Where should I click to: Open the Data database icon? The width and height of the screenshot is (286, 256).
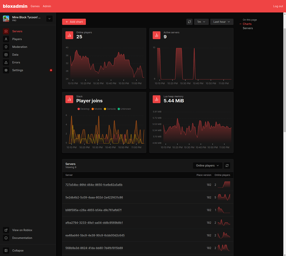point(6,55)
